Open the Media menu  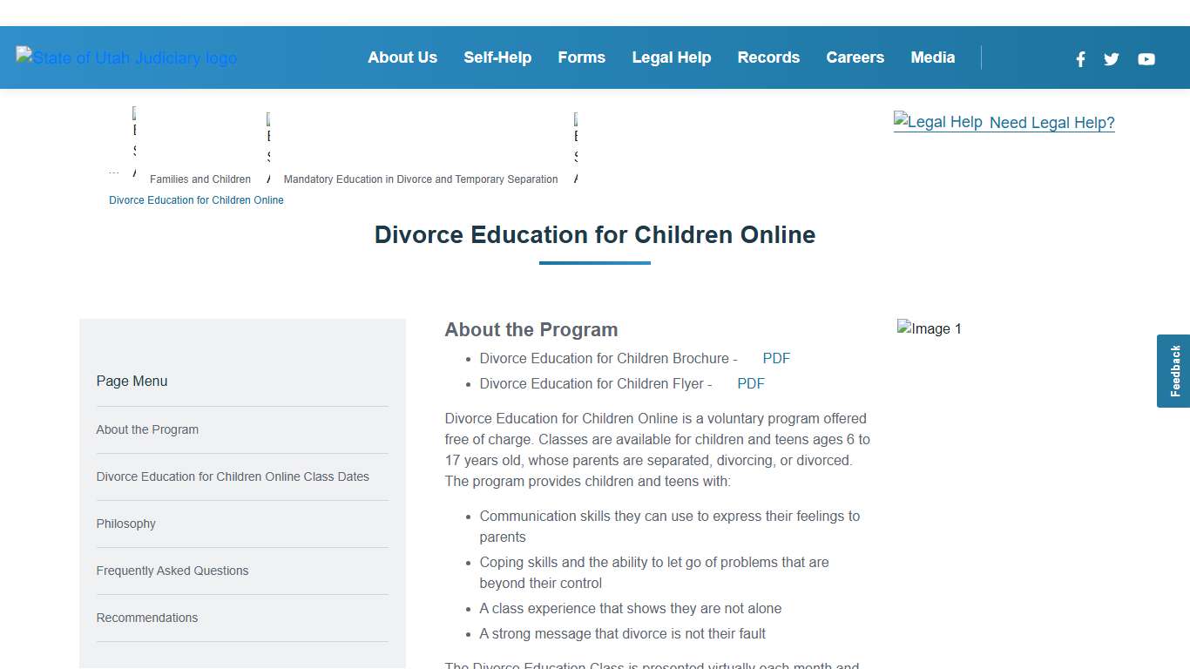tap(932, 57)
